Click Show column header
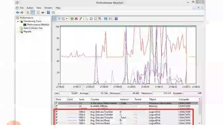Image resolution: width=223 pixels, height=125 pixels. [x=58, y=99]
